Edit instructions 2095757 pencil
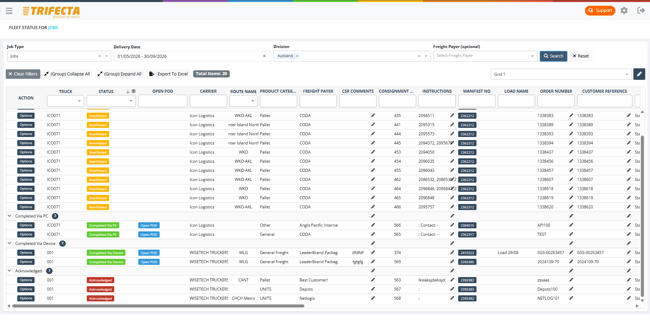Screen dimensions: 650x320 452,207
